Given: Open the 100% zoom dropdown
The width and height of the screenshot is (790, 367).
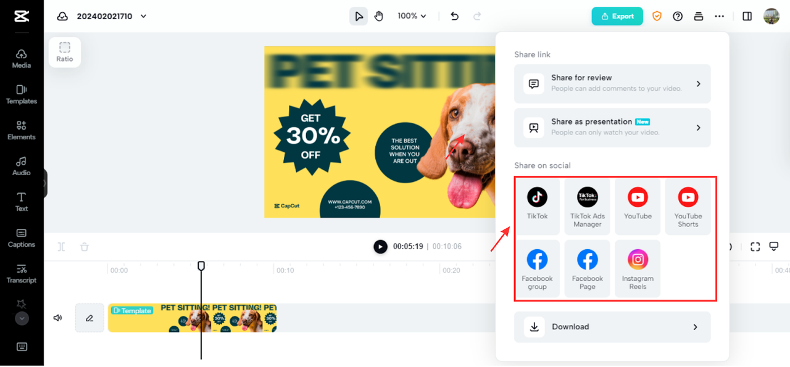Looking at the screenshot, I should 412,16.
